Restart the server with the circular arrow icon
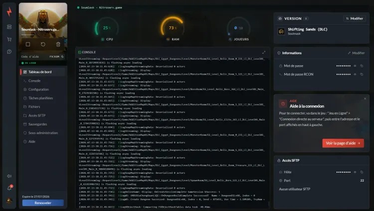Screen dimensions: 374x211 (x=43, y=44)
